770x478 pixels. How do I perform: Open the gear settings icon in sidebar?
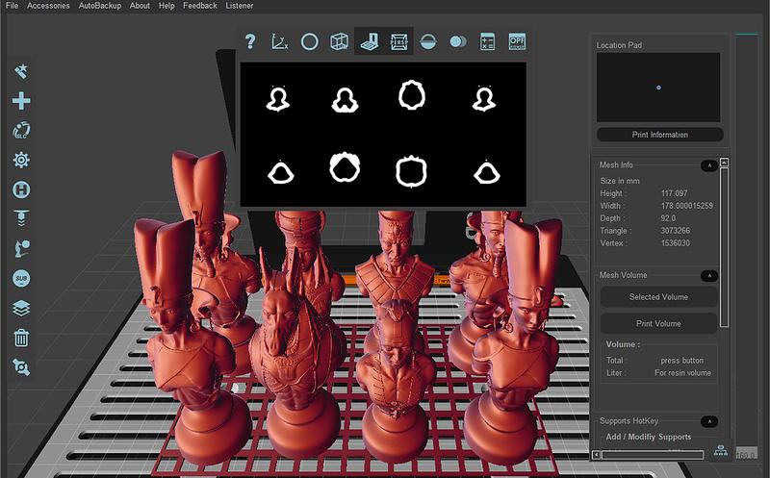21,160
